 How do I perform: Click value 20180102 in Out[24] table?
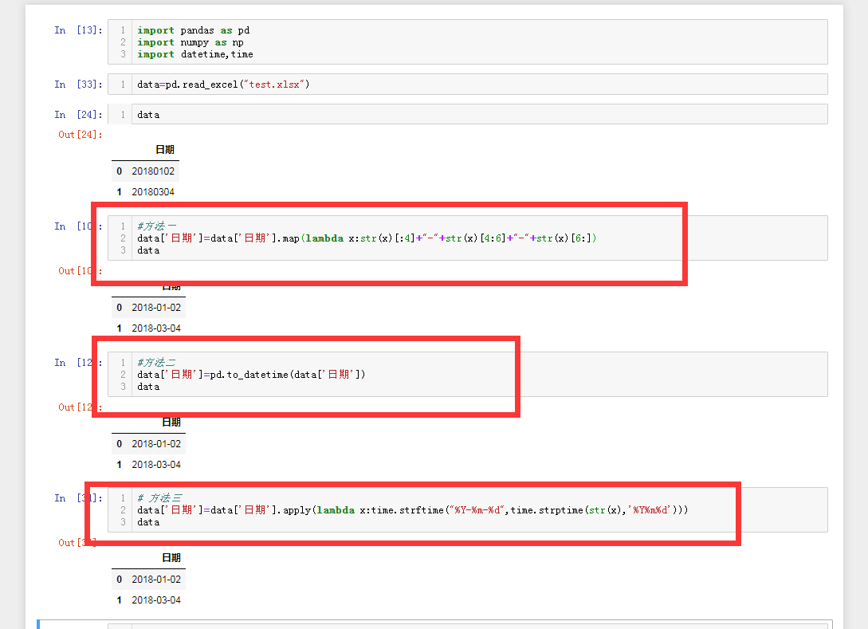coord(153,171)
